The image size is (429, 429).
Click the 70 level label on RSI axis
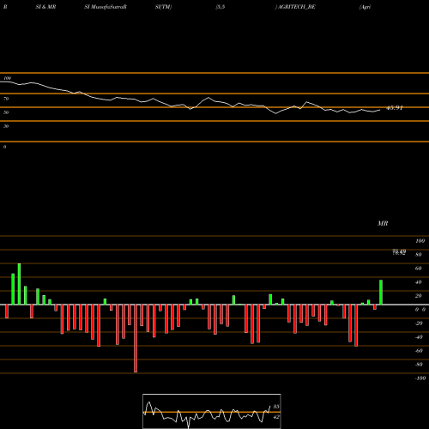coord(6,99)
